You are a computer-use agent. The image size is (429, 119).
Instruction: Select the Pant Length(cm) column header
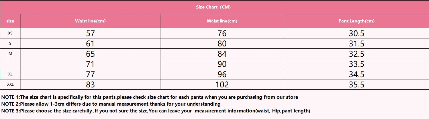click(x=356, y=21)
